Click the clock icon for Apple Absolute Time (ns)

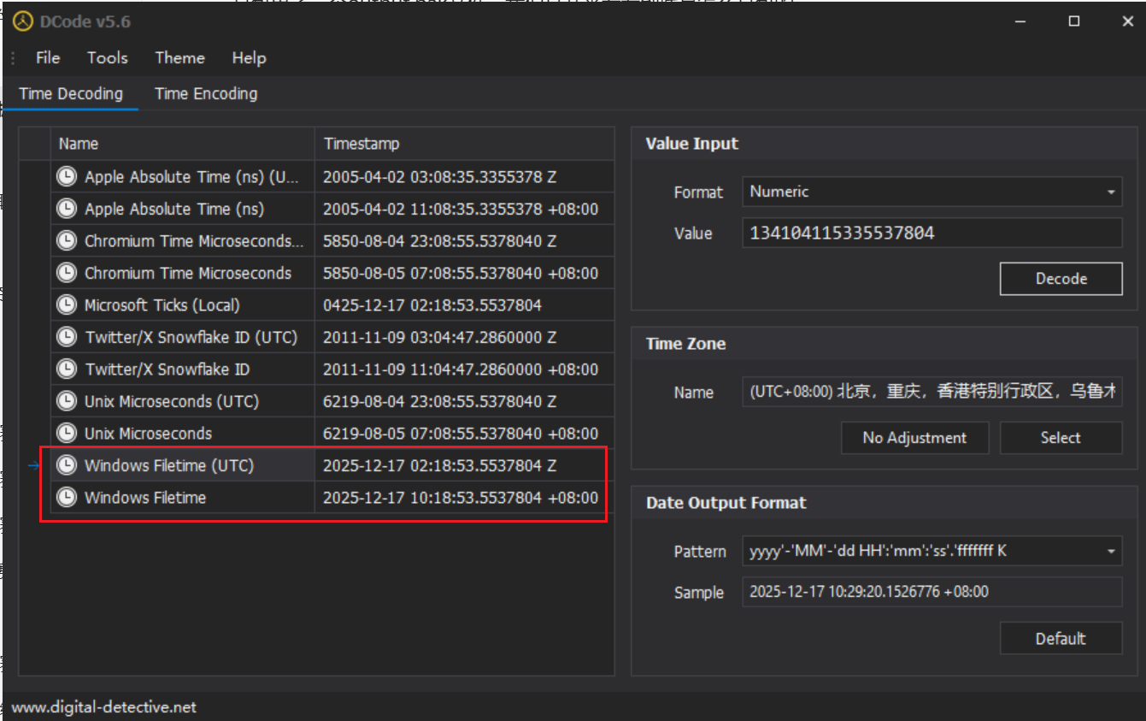(x=66, y=209)
